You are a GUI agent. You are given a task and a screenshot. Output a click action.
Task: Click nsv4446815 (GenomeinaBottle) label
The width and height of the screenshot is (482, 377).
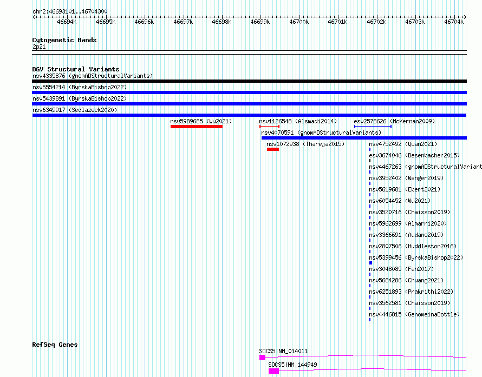(x=414, y=314)
